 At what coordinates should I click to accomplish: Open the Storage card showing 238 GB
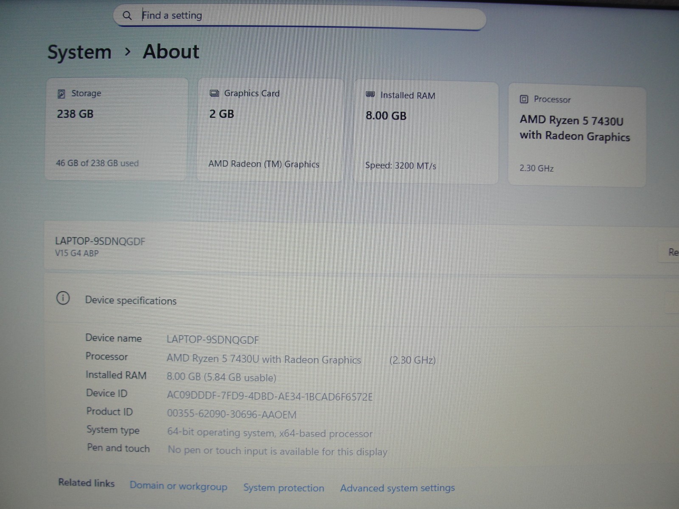(x=116, y=129)
